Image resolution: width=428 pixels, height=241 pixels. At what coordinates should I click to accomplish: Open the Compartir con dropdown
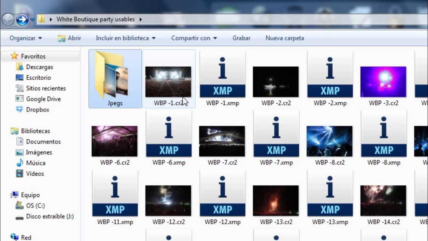(194, 38)
